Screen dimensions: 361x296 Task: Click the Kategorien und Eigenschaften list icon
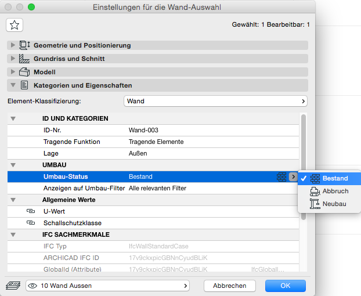[24, 85]
